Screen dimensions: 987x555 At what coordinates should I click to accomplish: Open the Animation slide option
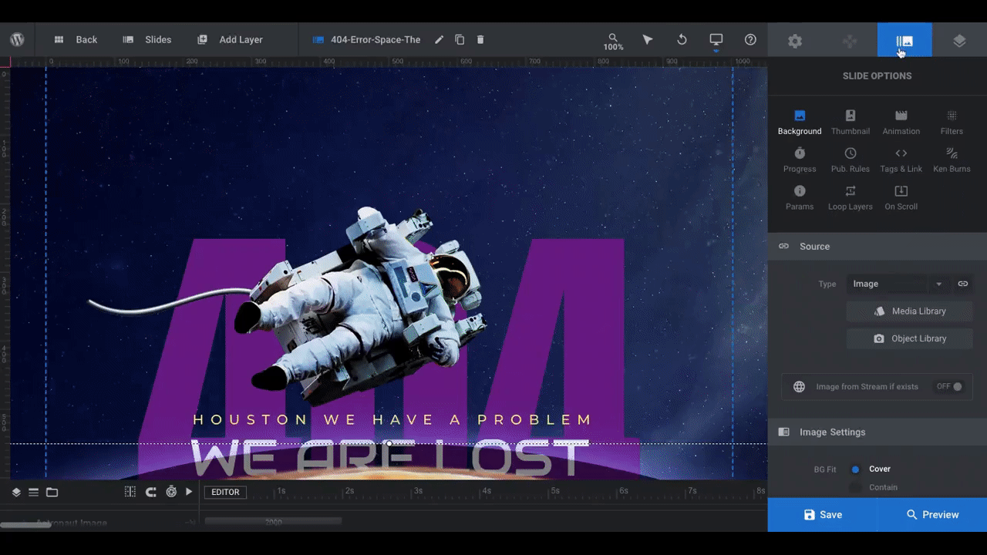pos(901,122)
